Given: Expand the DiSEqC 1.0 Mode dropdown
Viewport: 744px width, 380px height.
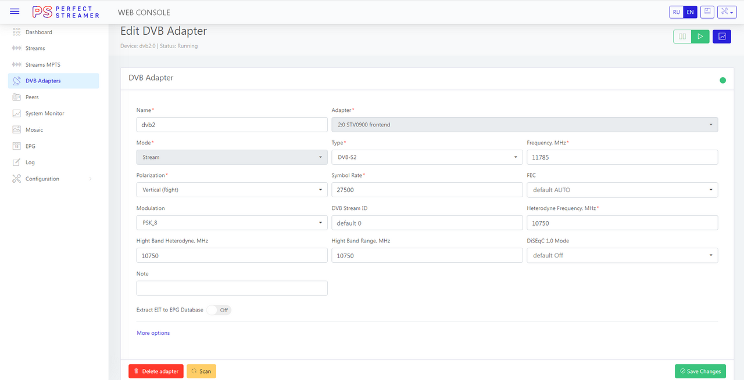Looking at the screenshot, I should [622, 255].
